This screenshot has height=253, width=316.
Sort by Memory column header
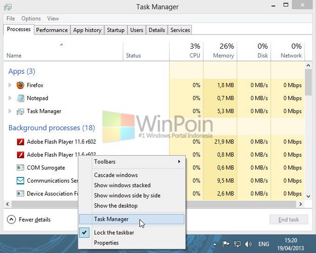point(220,51)
